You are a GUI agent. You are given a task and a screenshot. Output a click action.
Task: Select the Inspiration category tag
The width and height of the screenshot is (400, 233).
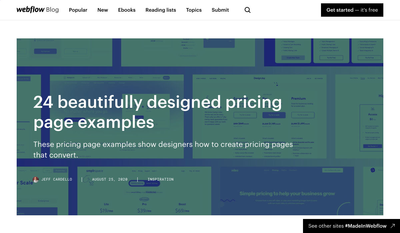[161, 180]
